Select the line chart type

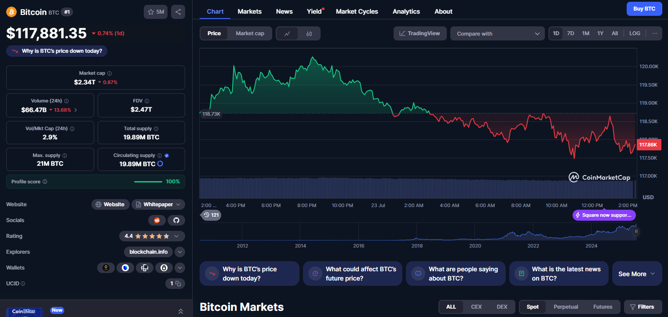pyautogui.click(x=287, y=33)
